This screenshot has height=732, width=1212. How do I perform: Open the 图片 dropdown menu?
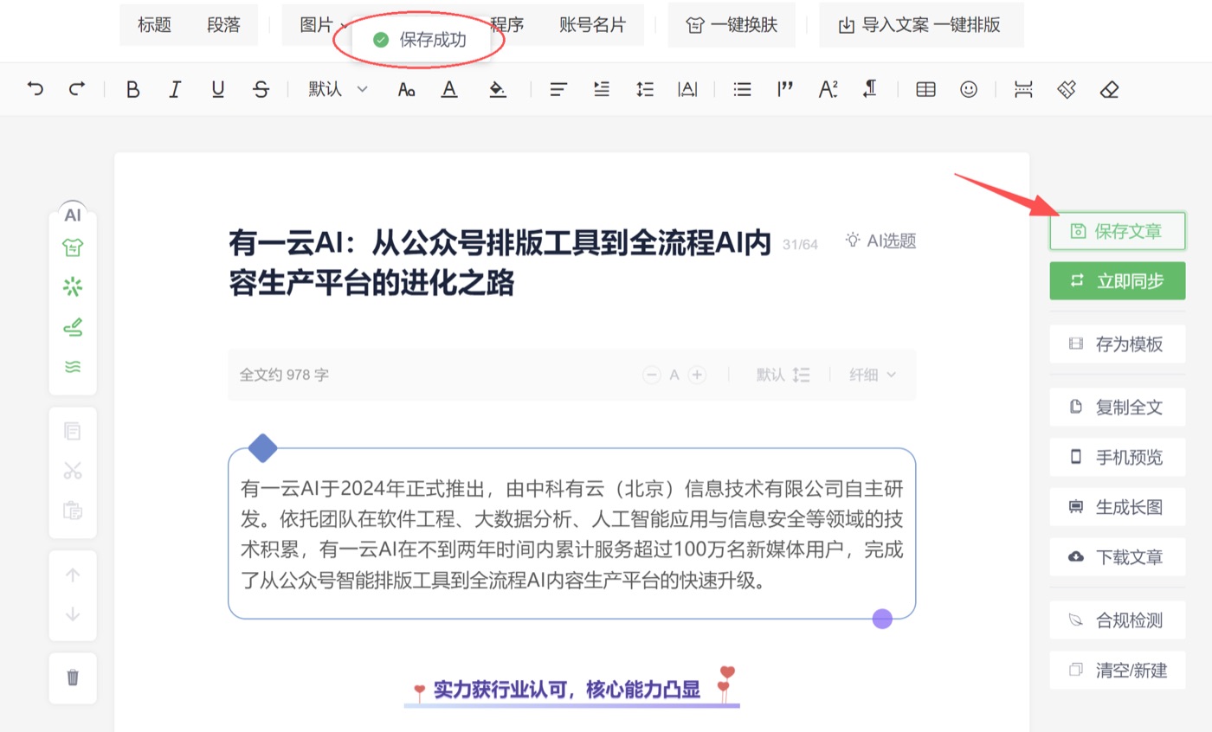[x=324, y=25]
